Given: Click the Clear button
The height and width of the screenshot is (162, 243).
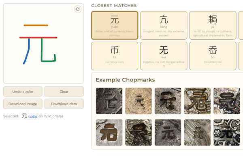Looking at the screenshot, I should (x=64, y=92).
